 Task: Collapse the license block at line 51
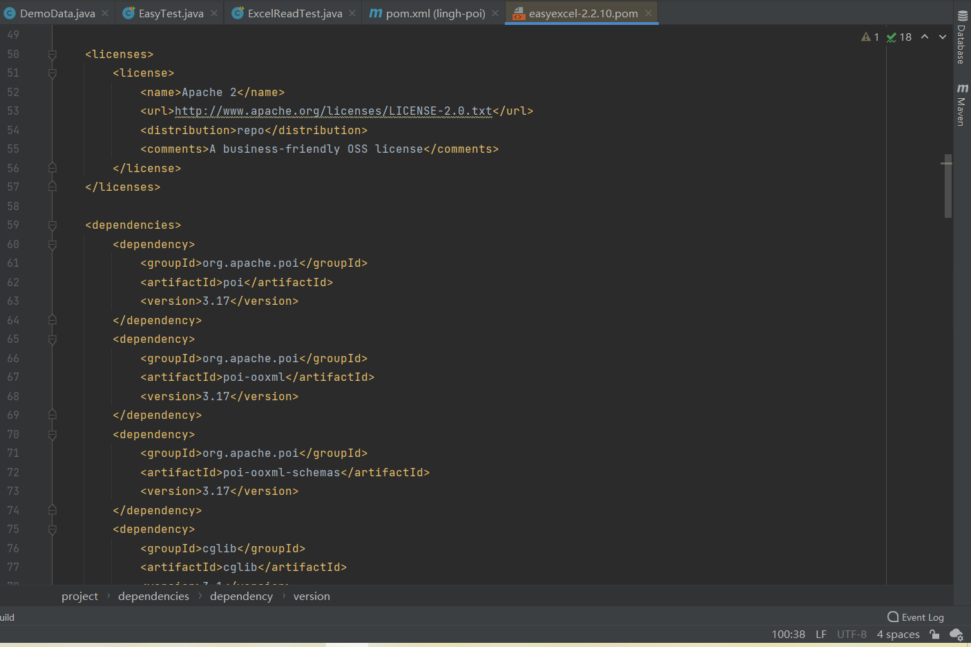tap(52, 73)
